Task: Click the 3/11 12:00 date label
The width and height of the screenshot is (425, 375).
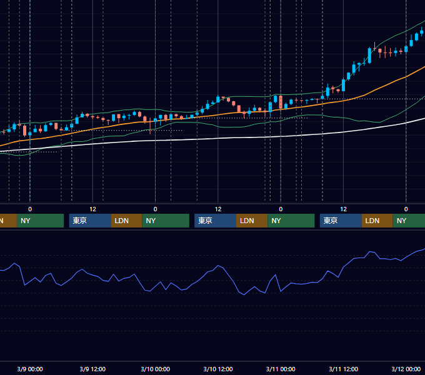Action: pyautogui.click(x=343, y=369)
